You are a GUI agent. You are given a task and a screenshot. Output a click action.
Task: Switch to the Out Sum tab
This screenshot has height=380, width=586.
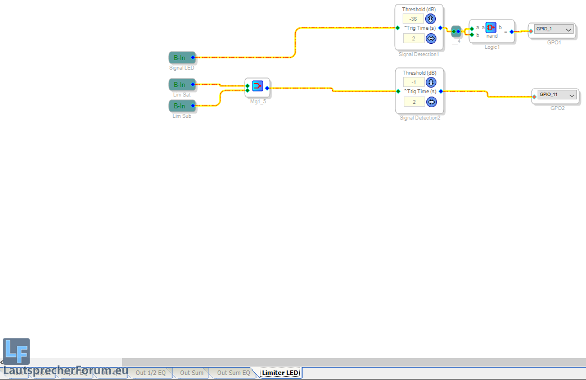pyautogui.click(x=192, y=373)
